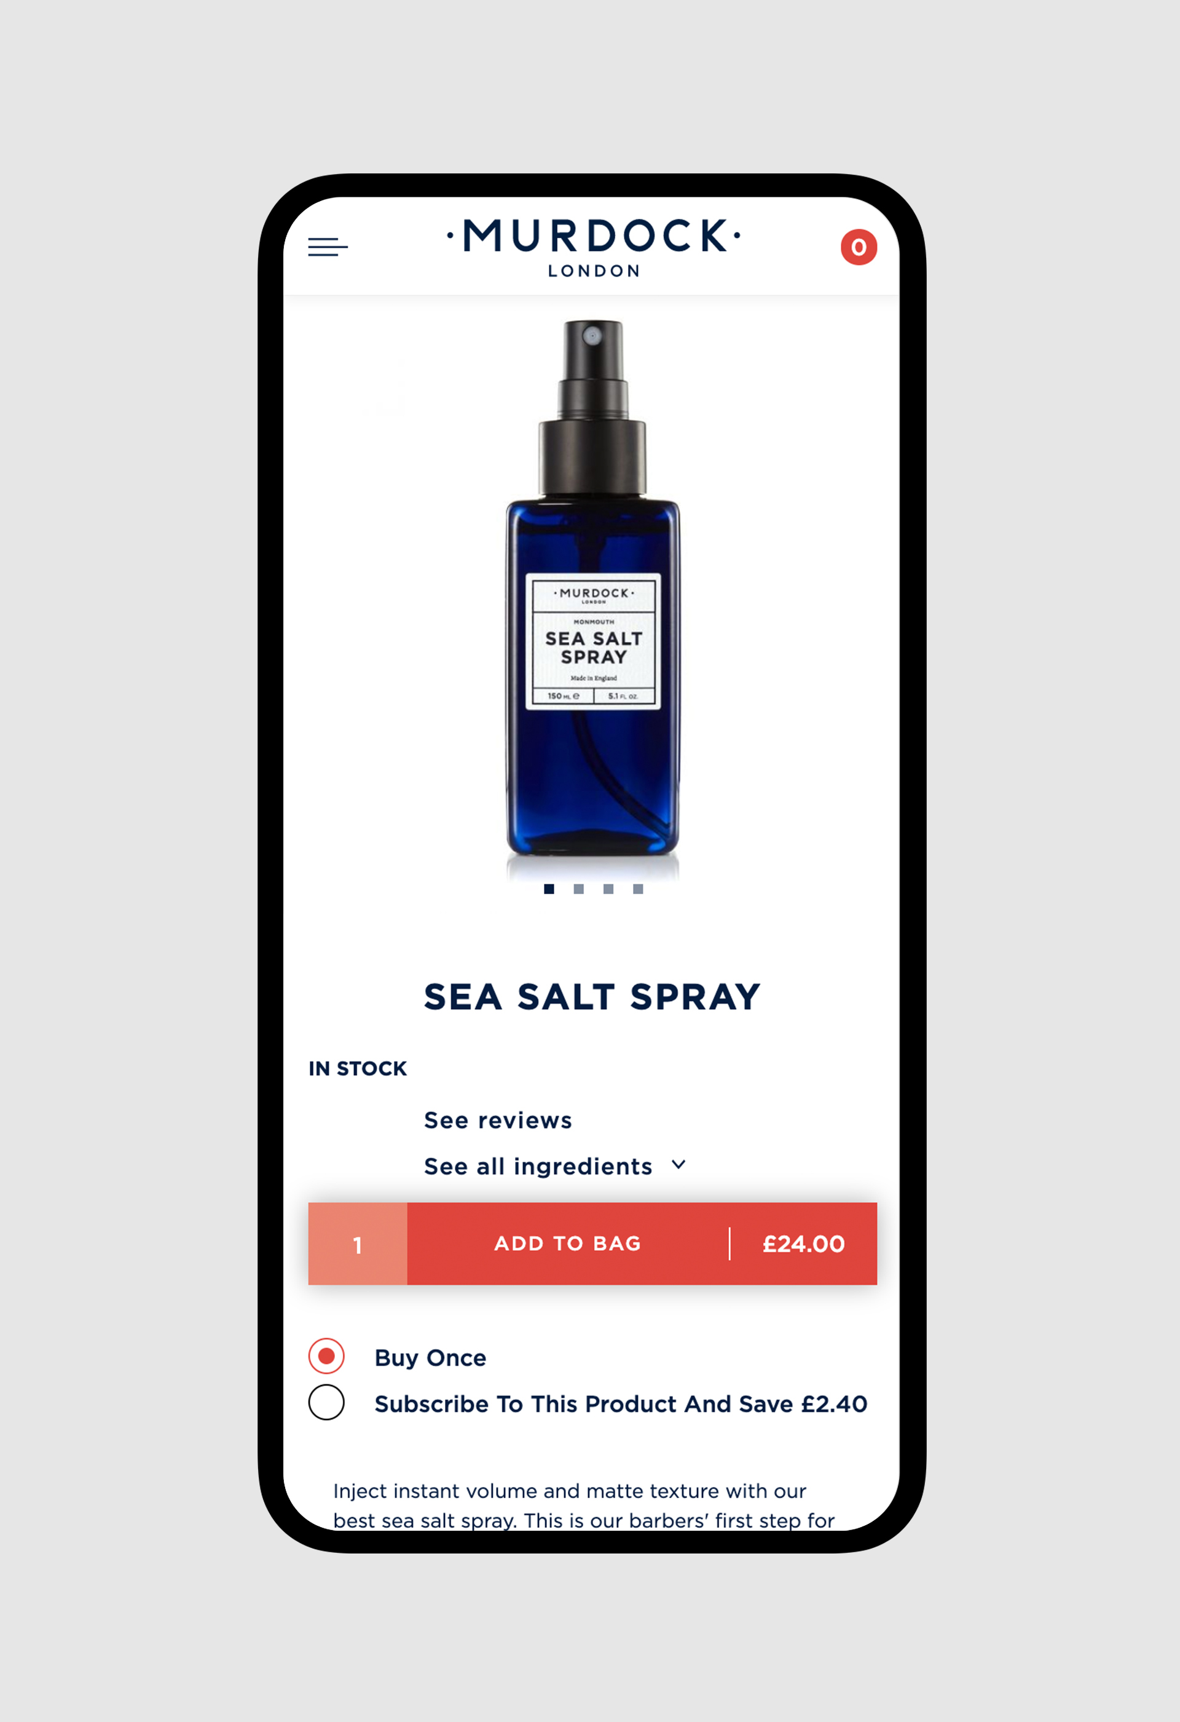Go to Murdock London home logo

coord(593,247)
